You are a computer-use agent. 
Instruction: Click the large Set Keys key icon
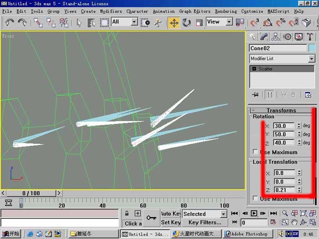point(151,218)
